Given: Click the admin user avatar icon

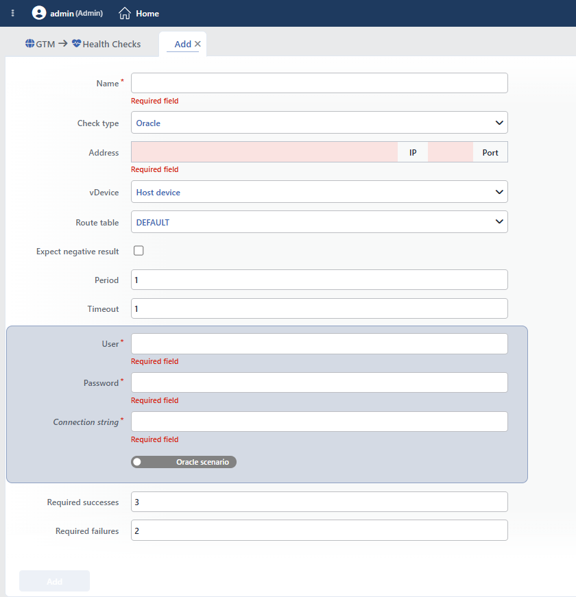Looking at the screenshot, I should (x=39, y=13).
